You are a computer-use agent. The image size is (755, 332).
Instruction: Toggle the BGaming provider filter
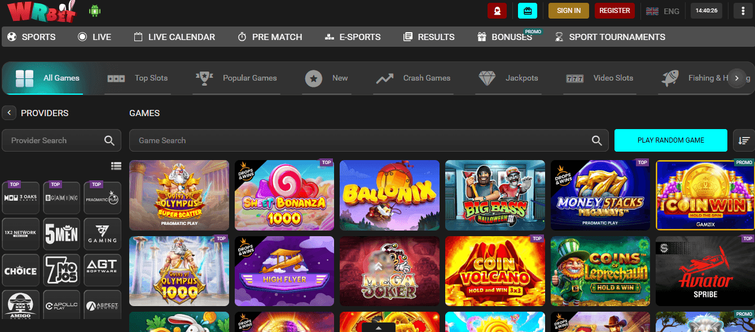[62, 198]
